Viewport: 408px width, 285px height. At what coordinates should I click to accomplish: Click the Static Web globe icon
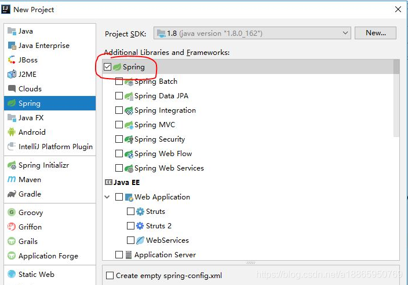(12, 275)
